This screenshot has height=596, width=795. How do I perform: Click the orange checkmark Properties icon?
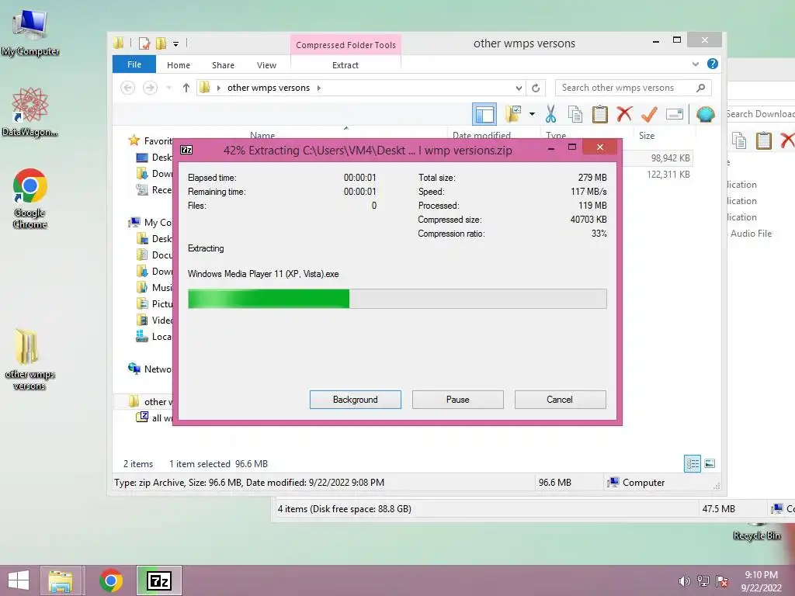click(x=649, y=114)
